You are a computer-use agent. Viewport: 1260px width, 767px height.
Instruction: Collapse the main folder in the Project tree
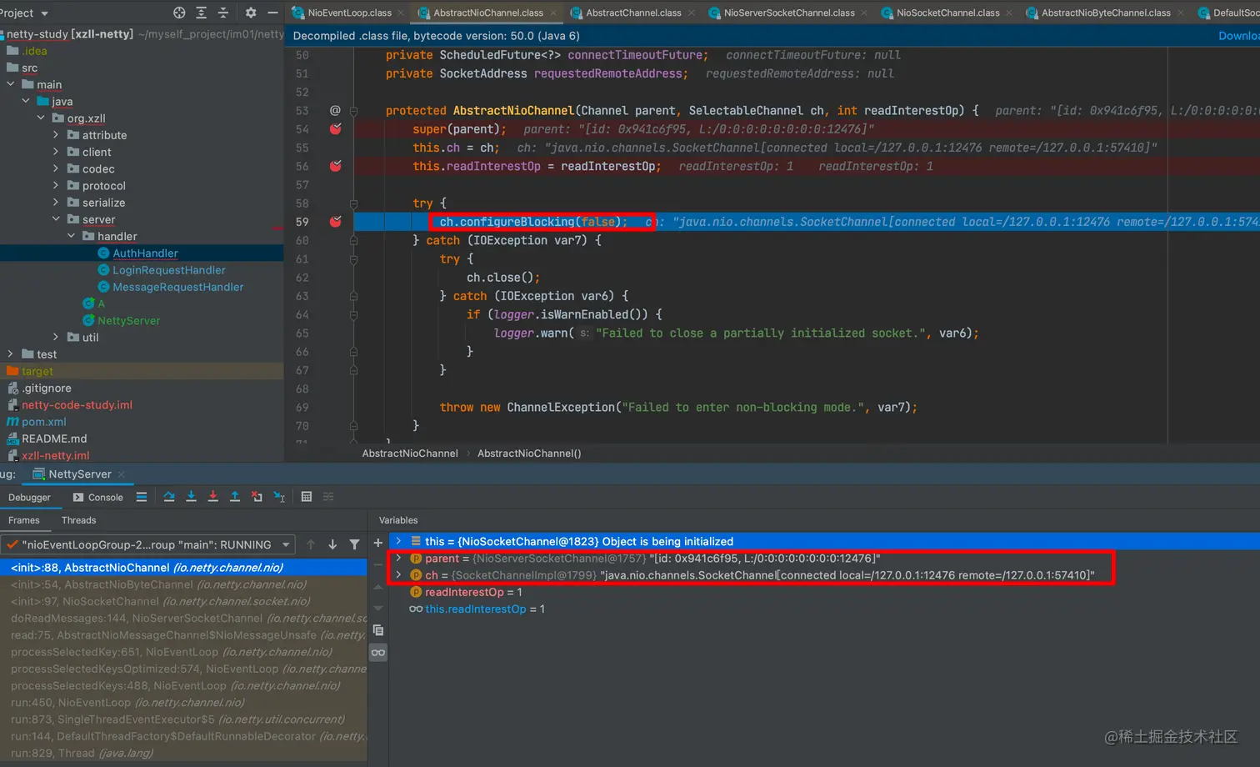click(11, 84)
